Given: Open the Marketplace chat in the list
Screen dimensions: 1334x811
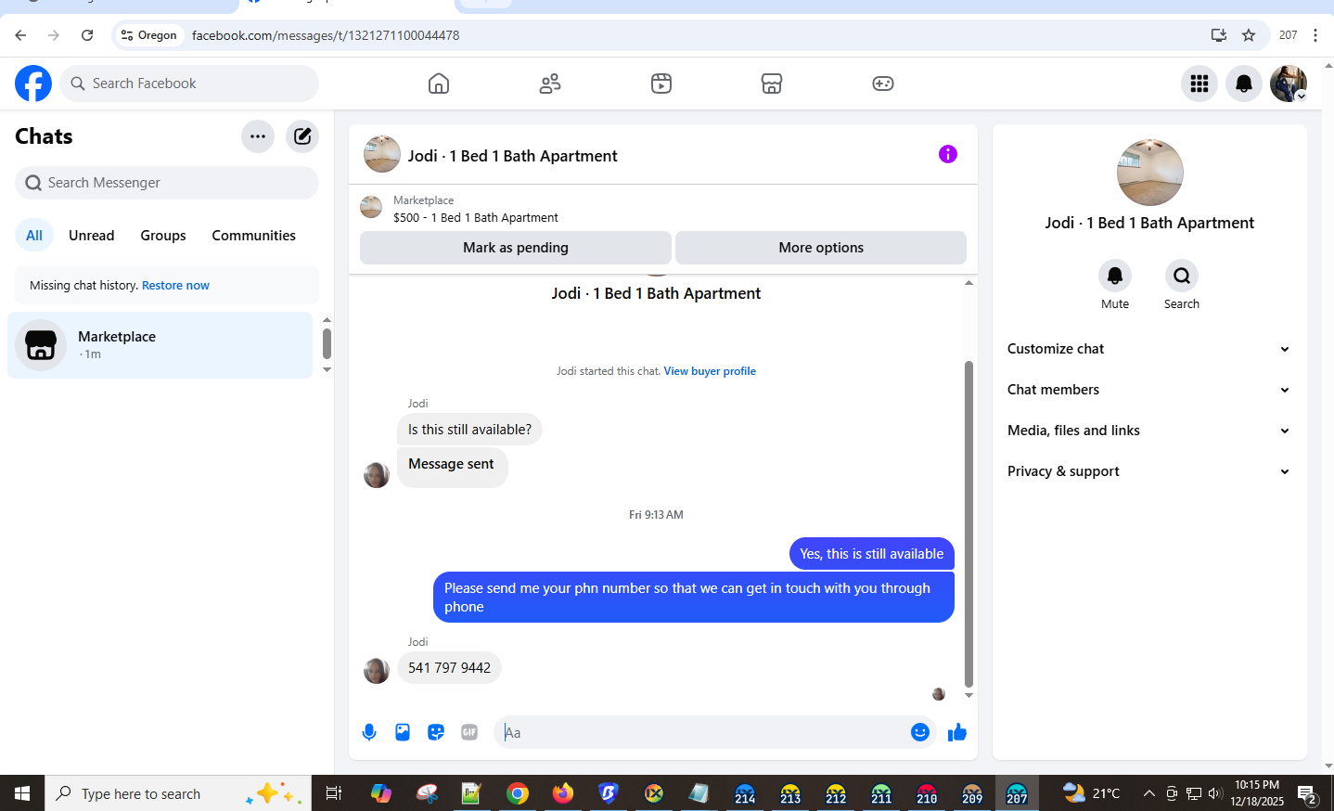Looking at the screenshot, I should click(160, 345).
